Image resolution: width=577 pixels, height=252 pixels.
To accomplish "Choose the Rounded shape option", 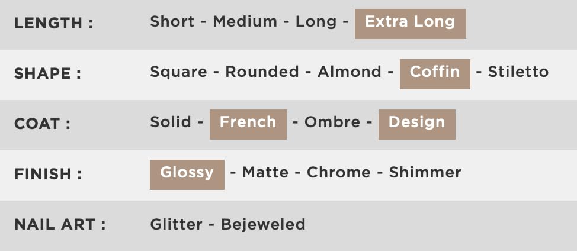I will tap(262, 72).
